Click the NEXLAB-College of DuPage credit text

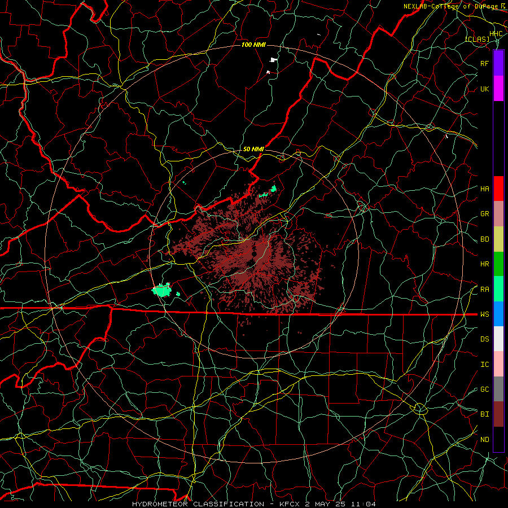click(452, 6)
